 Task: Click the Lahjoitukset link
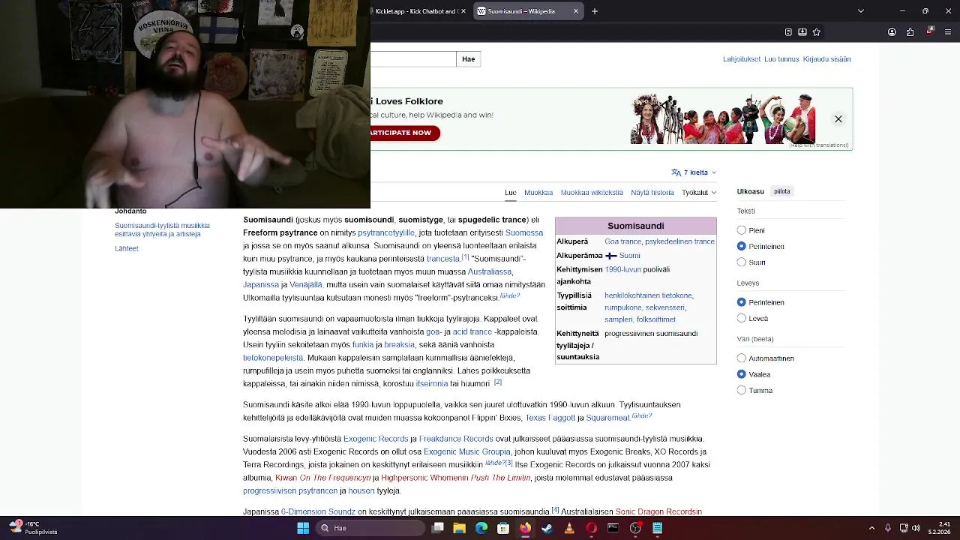742,59
